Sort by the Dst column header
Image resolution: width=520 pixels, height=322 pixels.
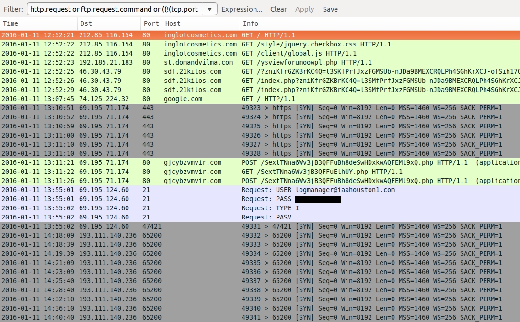click(x=108, y=23)
